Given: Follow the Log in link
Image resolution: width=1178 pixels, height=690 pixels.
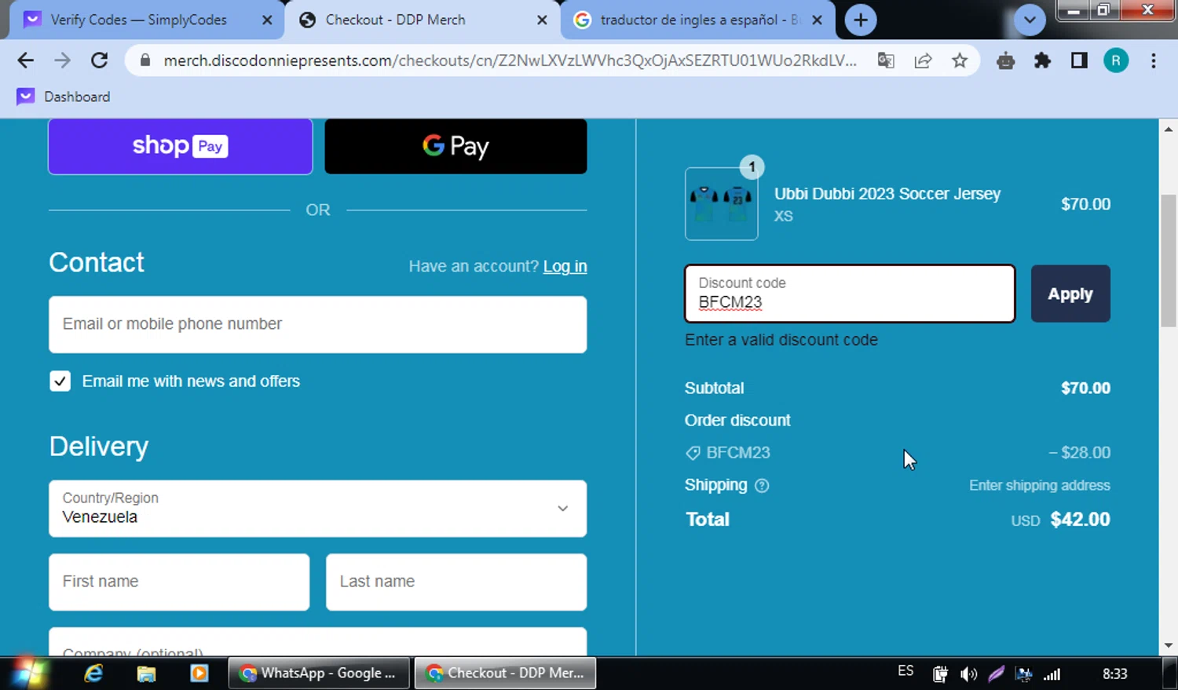Looking at the screenshot, I should tap(565, 266).
